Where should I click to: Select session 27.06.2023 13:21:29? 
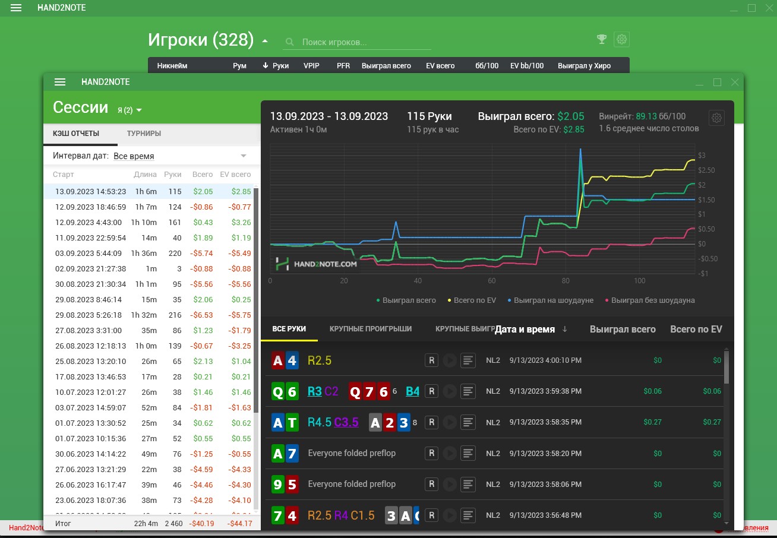pos(148,470)
